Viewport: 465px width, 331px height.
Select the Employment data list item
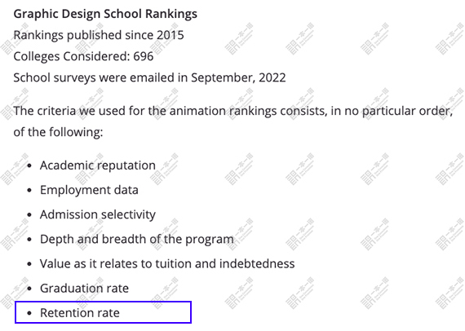click(x=89, y=190)
